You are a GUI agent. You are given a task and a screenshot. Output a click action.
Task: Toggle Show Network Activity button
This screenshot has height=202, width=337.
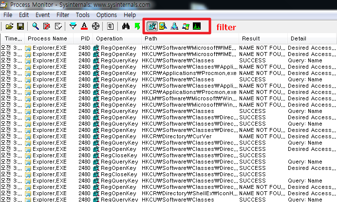(x=174, y=26)
